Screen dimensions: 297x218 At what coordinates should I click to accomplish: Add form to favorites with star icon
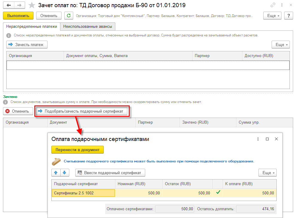coord(31,5)
